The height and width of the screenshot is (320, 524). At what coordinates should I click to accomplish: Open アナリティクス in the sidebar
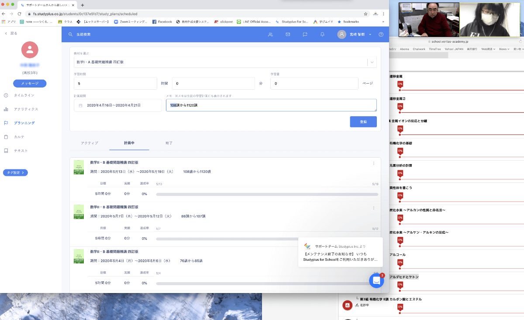click(x=26, y=109)
